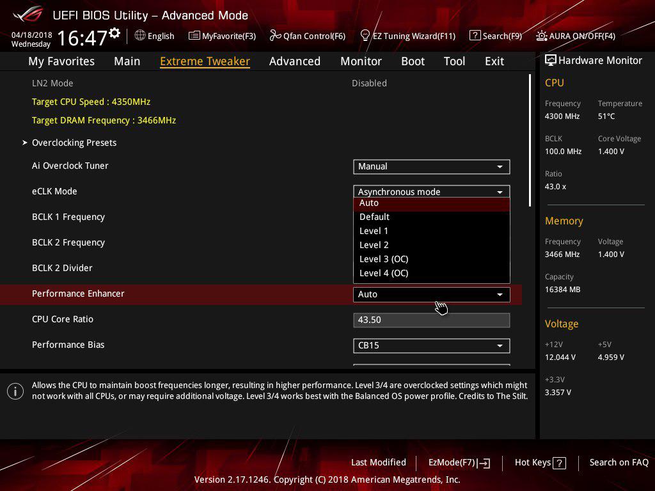
Task: Switch to Advanced tab
Action: click(x=294, y=61)
